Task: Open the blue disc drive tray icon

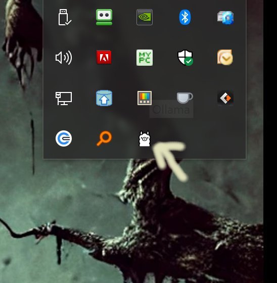Action: (x=225, y=18)
